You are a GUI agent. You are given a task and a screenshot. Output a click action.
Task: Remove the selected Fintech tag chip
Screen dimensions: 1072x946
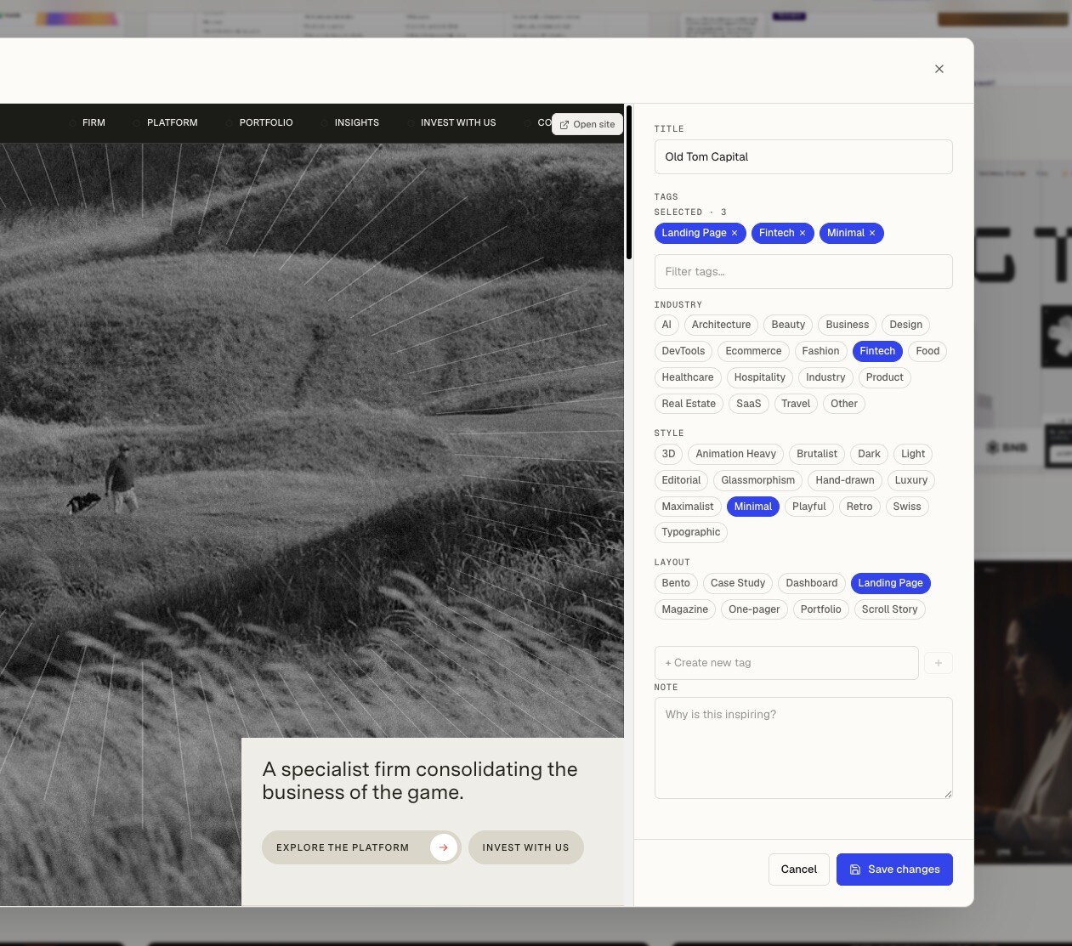click(x=802, y=233)
